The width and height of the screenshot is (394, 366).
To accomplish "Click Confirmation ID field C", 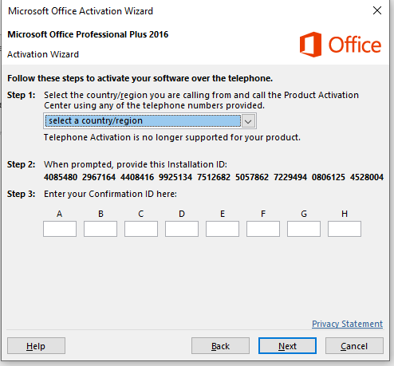I will click(x=141, y=229).
